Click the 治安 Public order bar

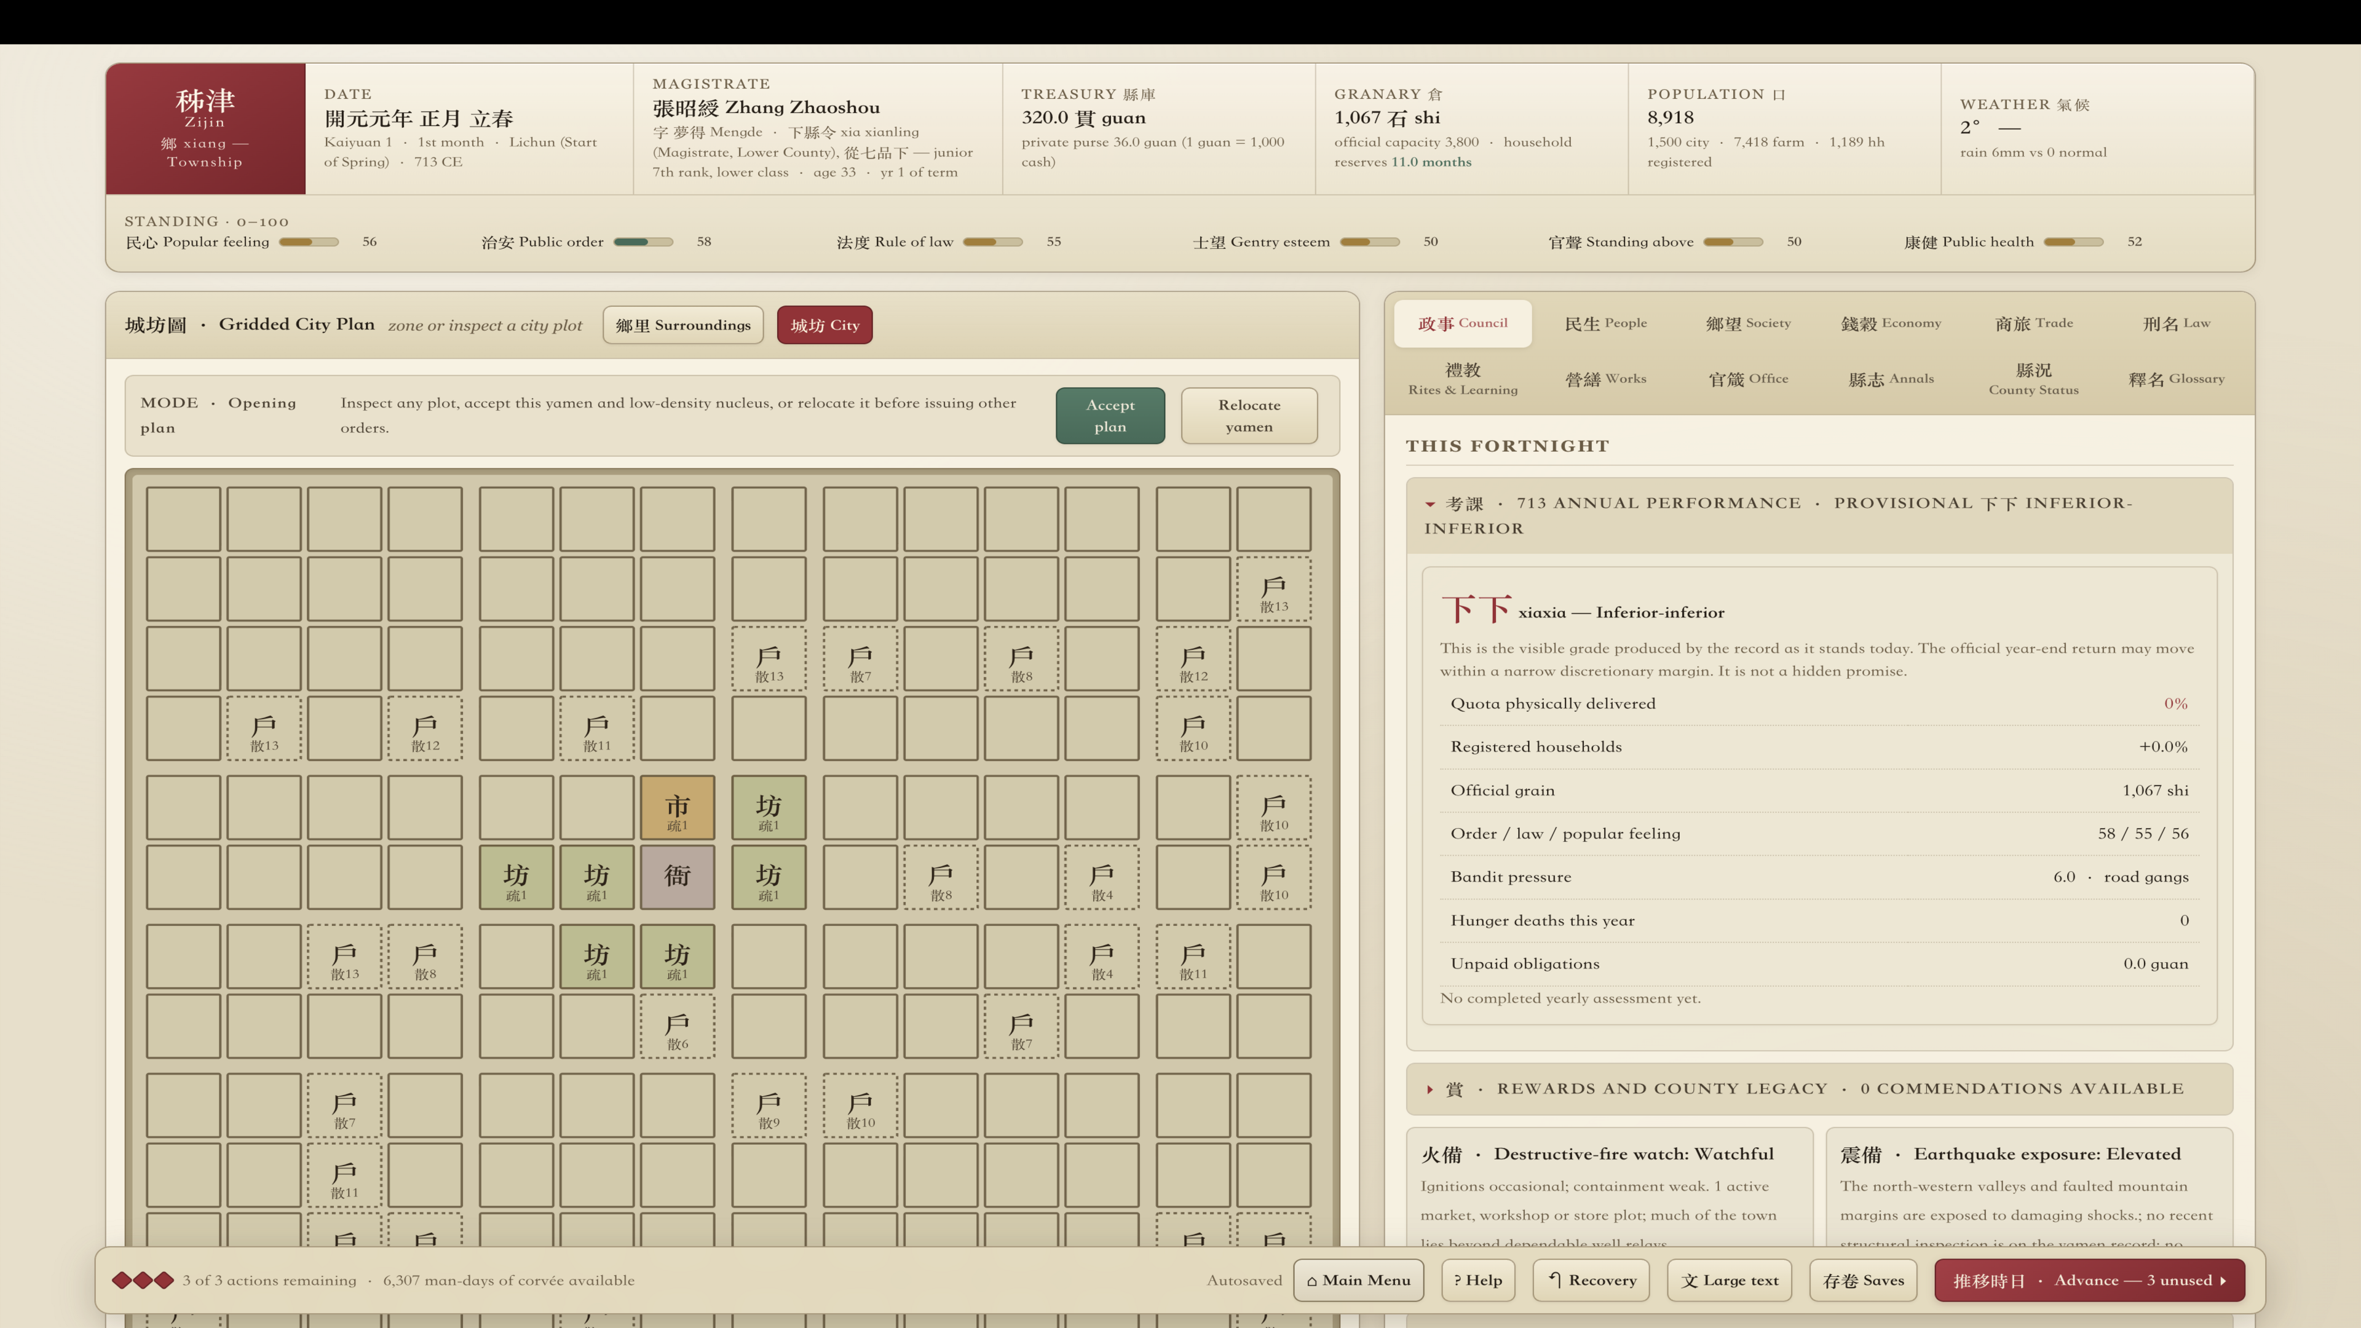pyautogui.click(x=643, y=242)
